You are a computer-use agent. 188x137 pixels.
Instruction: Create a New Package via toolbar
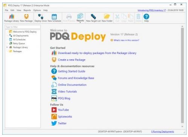[x=26, y=18]
